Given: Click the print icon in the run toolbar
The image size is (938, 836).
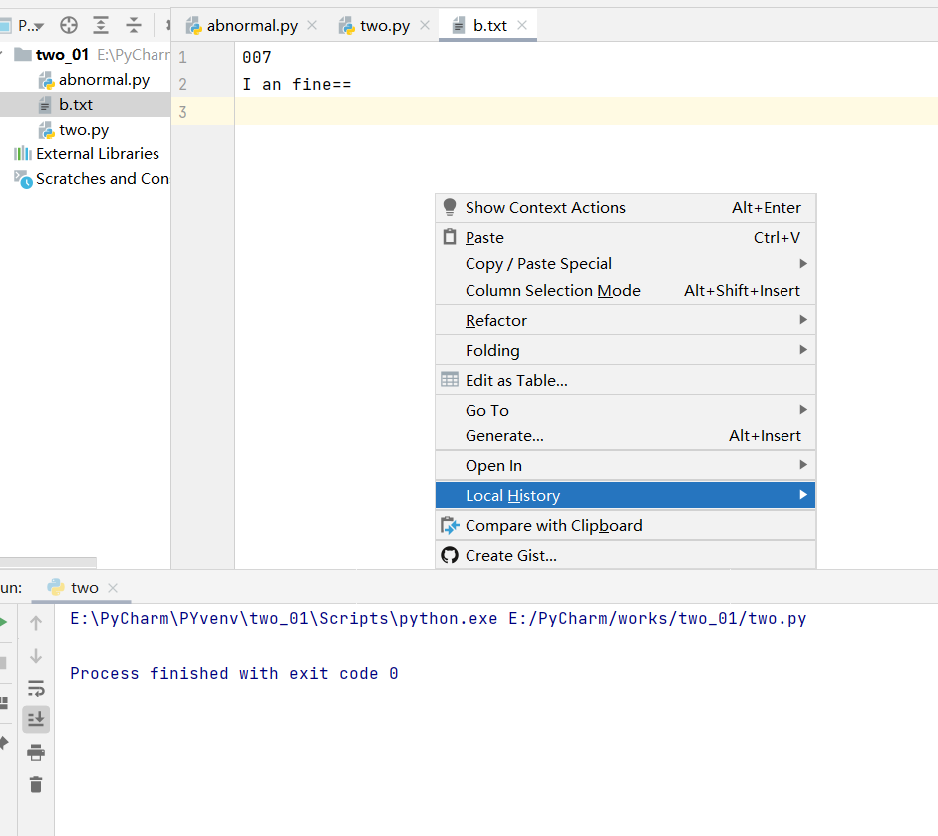Looking at the screenshot, I should click(36, 753).
